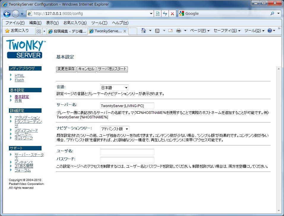Open the 言語 language dropdown
This screenshot has height=216, width=284.
point(114,88)
